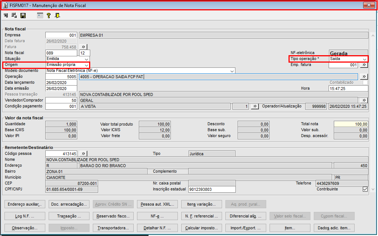Click the NF-e button
378x236 pixels.
coord(157,216)
